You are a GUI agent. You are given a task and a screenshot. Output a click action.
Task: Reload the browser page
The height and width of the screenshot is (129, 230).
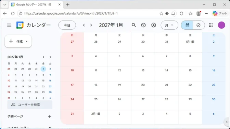(x=13, y=13)
